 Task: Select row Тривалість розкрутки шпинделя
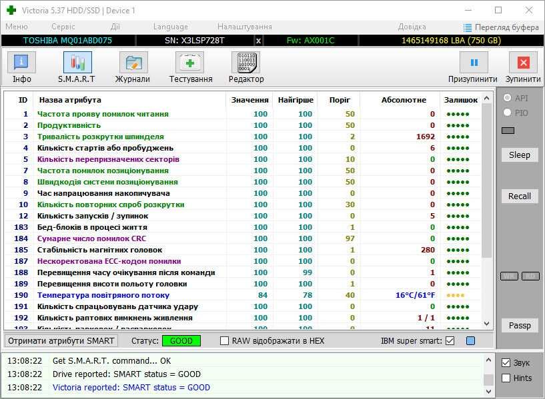point(243,137)
